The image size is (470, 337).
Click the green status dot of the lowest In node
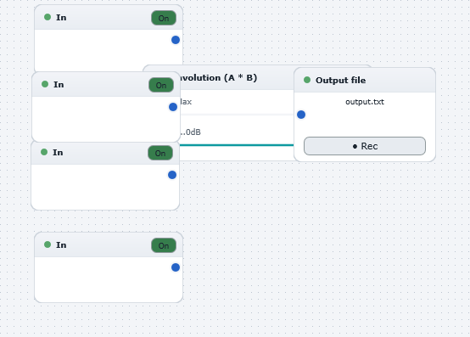point(48,244)
